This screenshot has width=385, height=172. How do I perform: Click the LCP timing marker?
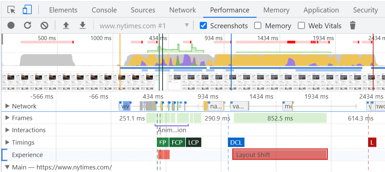tap(193, 142)
